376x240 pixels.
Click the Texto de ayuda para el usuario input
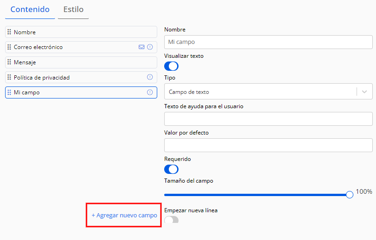point(268,119)
